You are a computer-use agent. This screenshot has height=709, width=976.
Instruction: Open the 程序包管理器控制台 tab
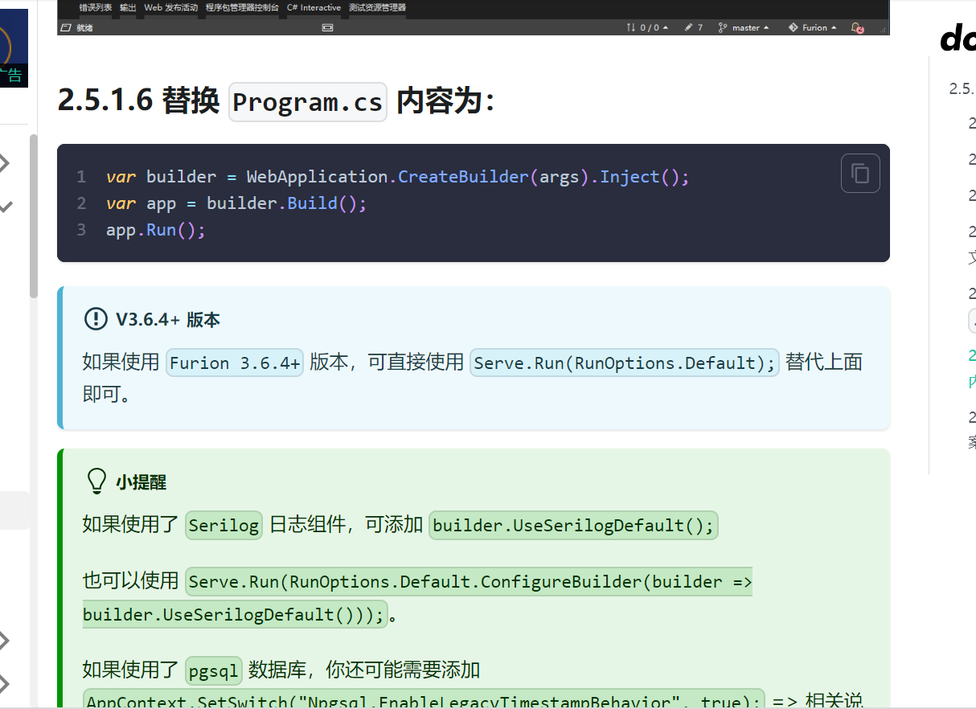pos(242,7)
